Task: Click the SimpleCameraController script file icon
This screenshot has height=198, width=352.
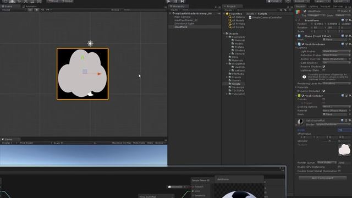Action: (x=250, y=17)
